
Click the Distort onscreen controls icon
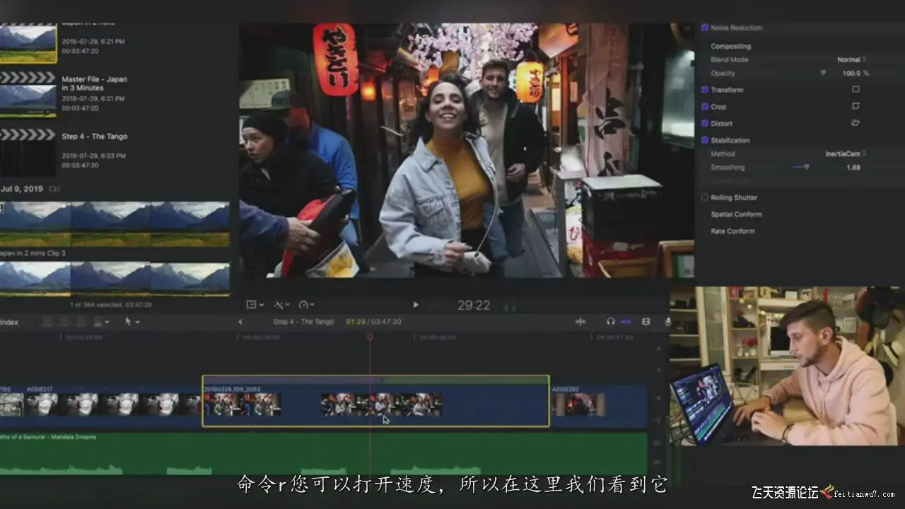tap(856, 124)
